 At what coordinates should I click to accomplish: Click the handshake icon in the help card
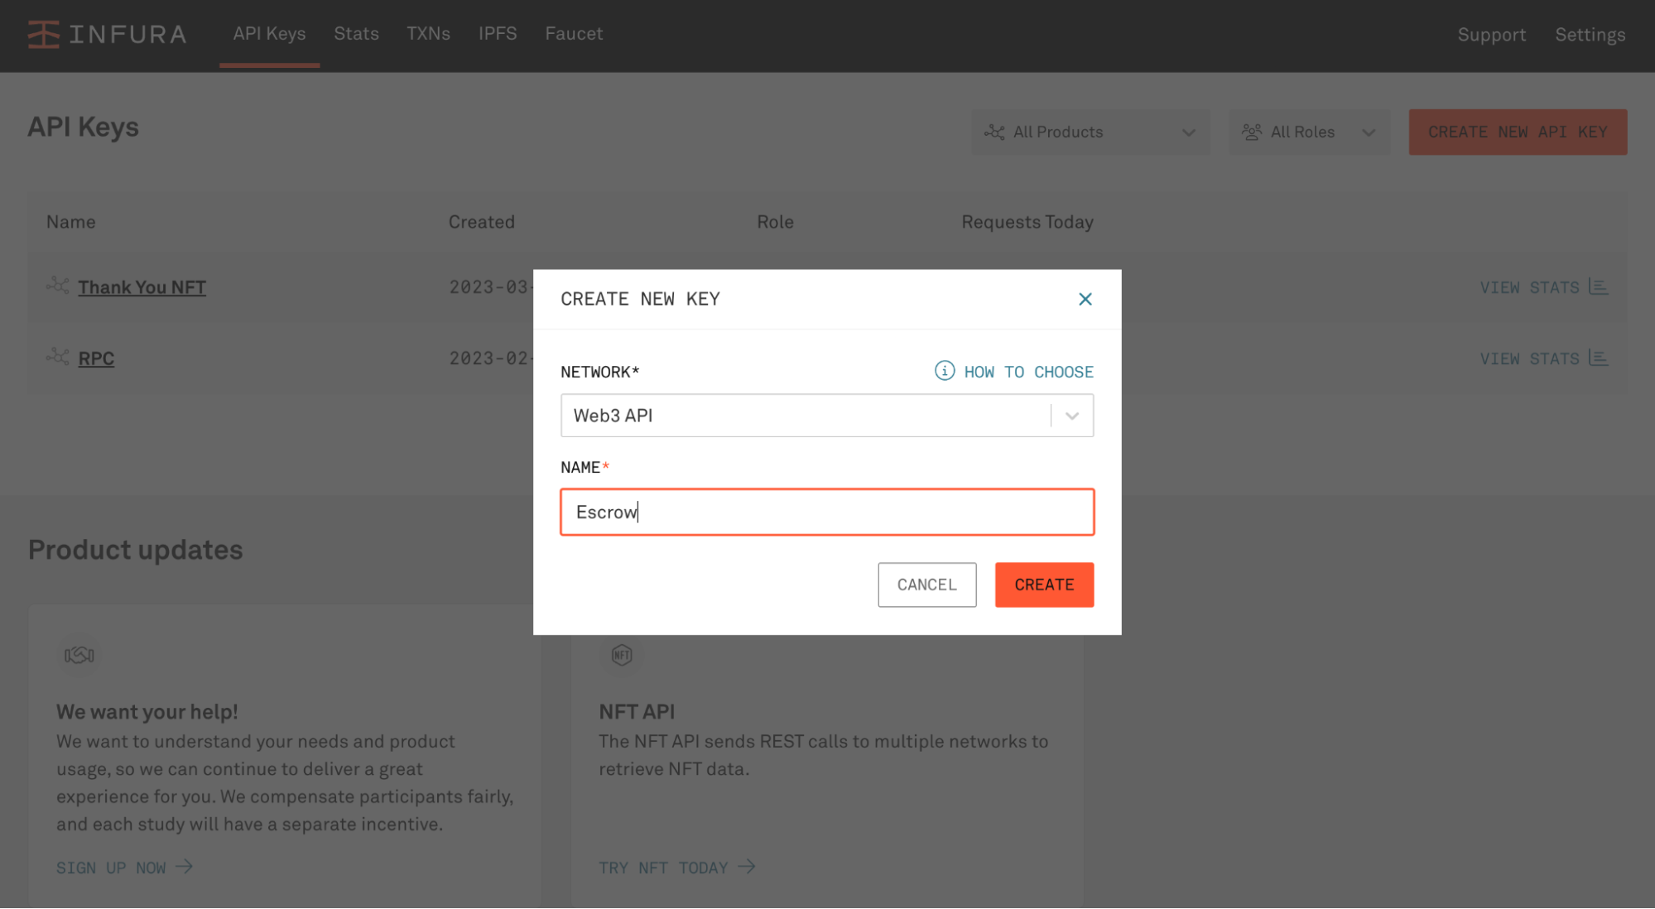[79, 655]
